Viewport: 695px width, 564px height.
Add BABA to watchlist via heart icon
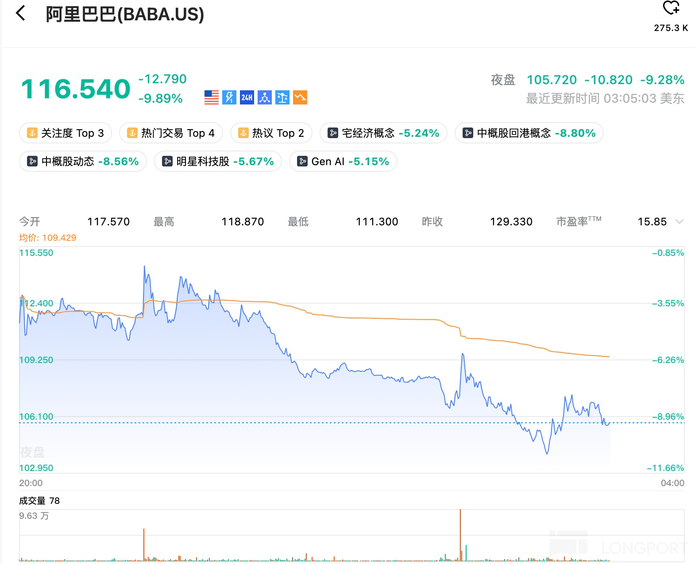point(671,8)
